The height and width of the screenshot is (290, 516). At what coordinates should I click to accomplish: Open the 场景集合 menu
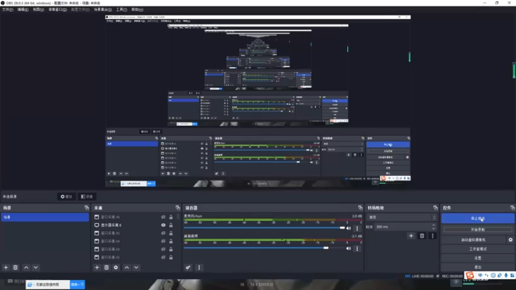pos(103,10)
